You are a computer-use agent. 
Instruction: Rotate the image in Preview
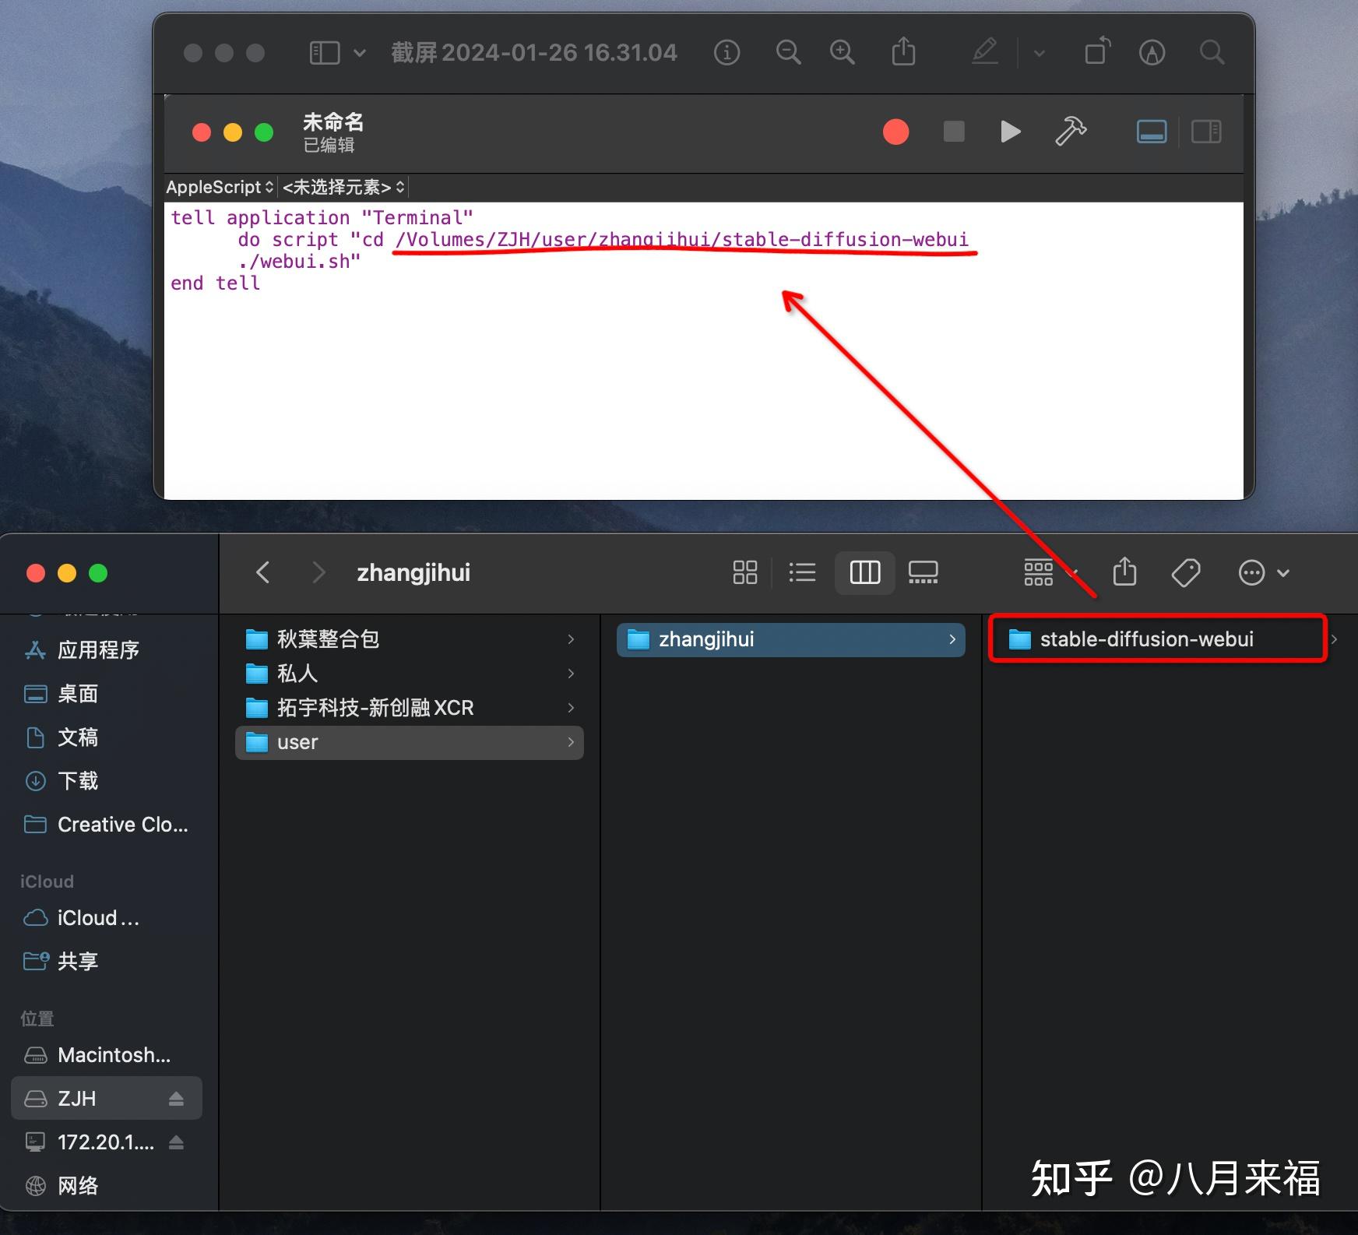[x=1097, y=51]
